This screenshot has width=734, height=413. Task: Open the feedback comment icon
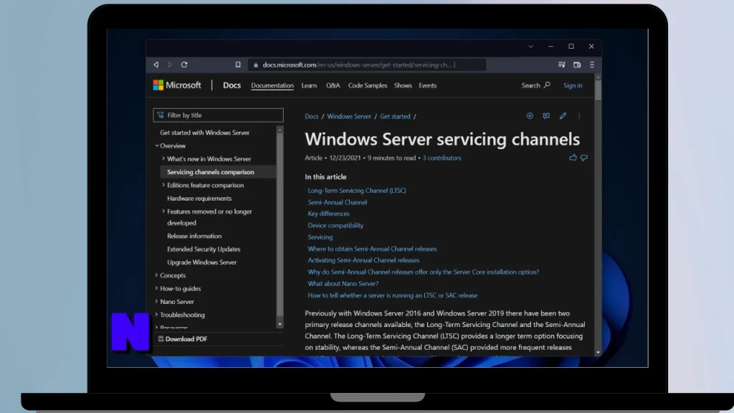tap(546, 115)
